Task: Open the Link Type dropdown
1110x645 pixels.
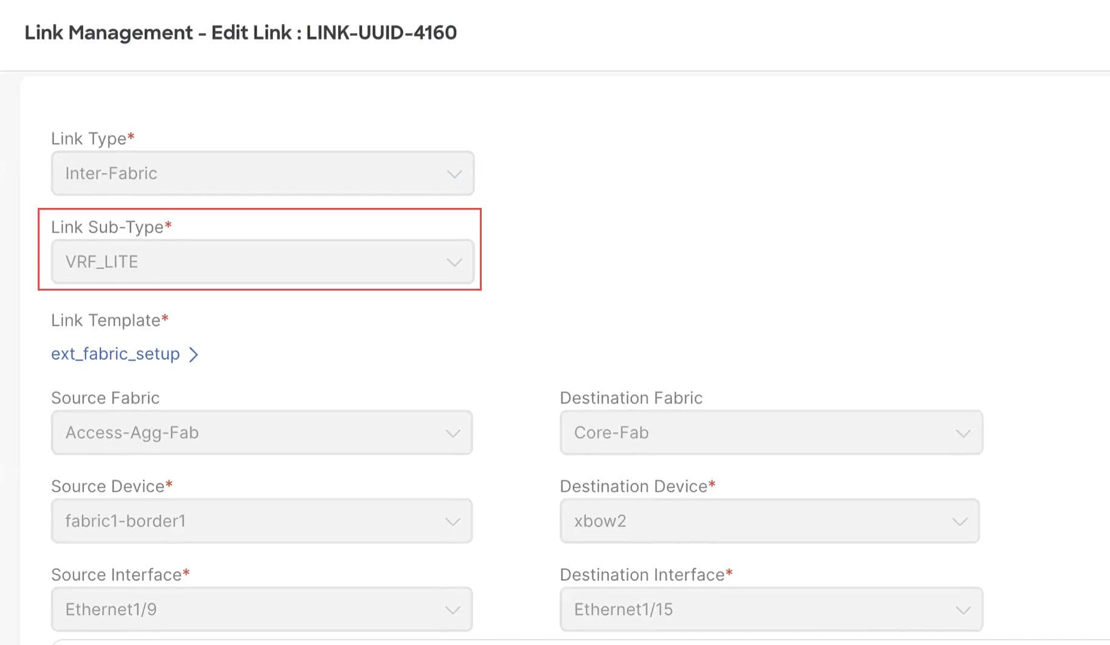Action: [x=262, y=173]
